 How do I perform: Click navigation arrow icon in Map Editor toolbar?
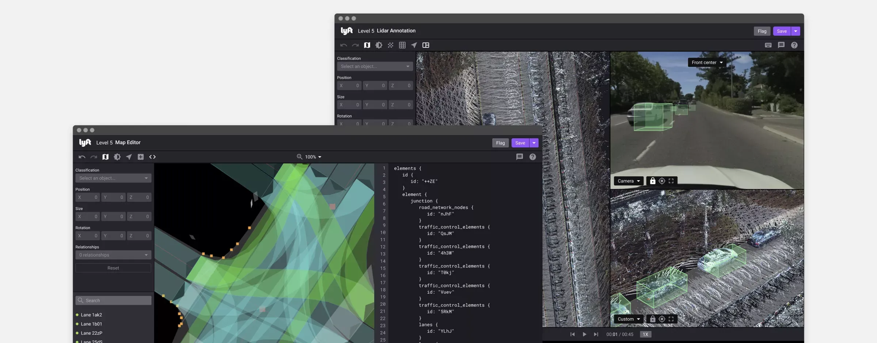129,157
